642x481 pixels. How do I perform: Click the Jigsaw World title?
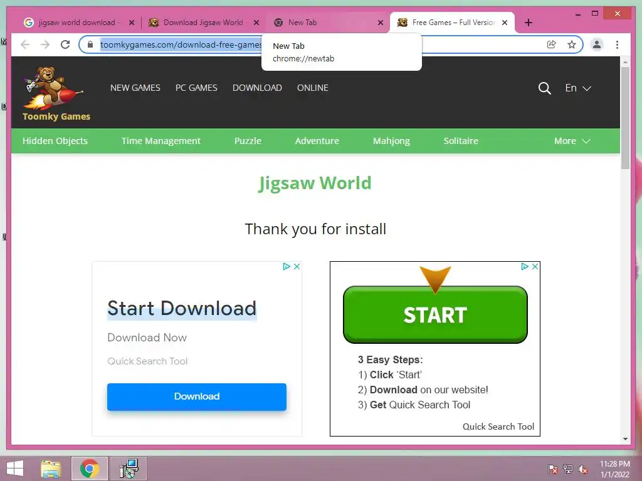tap(315, 183)
